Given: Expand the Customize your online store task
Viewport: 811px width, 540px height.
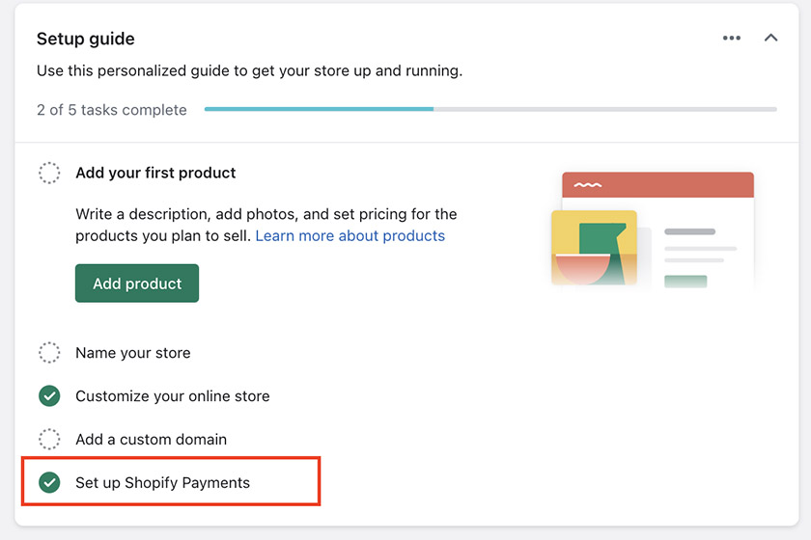Looking at the screenshot, I should click(173, 396).
